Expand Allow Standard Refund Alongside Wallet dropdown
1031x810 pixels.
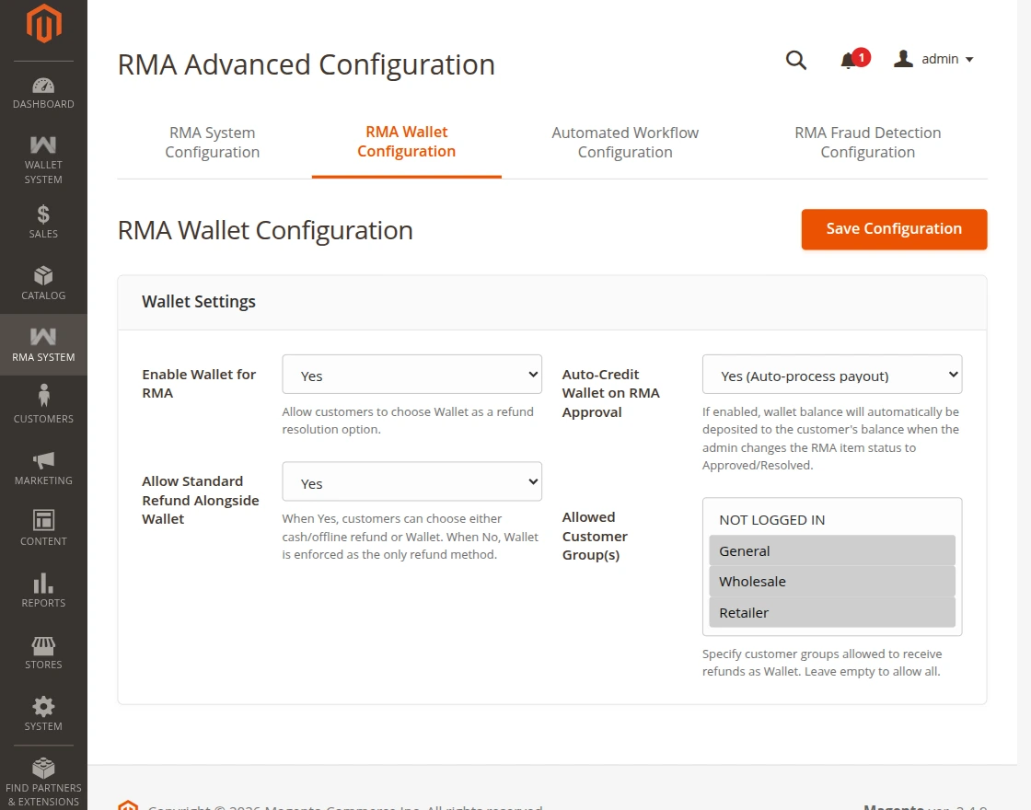click(x=411, y=481)
